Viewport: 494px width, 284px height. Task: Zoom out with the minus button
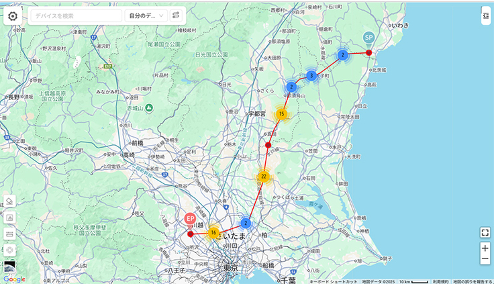[485, 259]
